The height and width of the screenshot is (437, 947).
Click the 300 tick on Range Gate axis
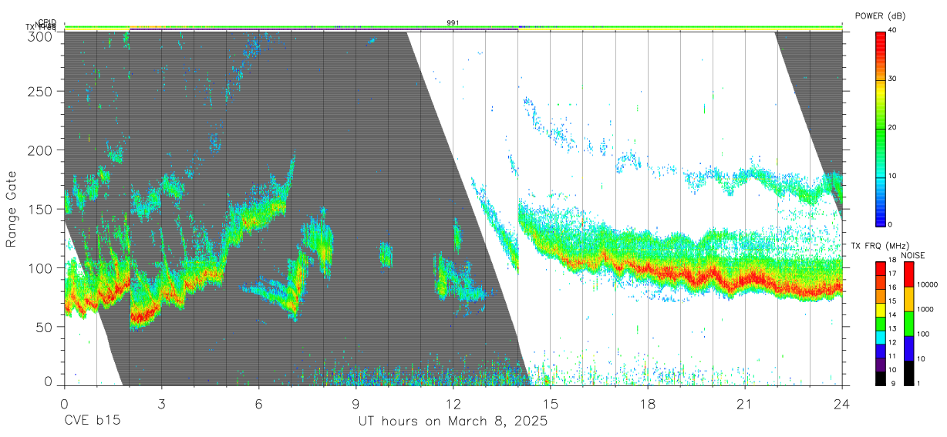pos(40,35)
